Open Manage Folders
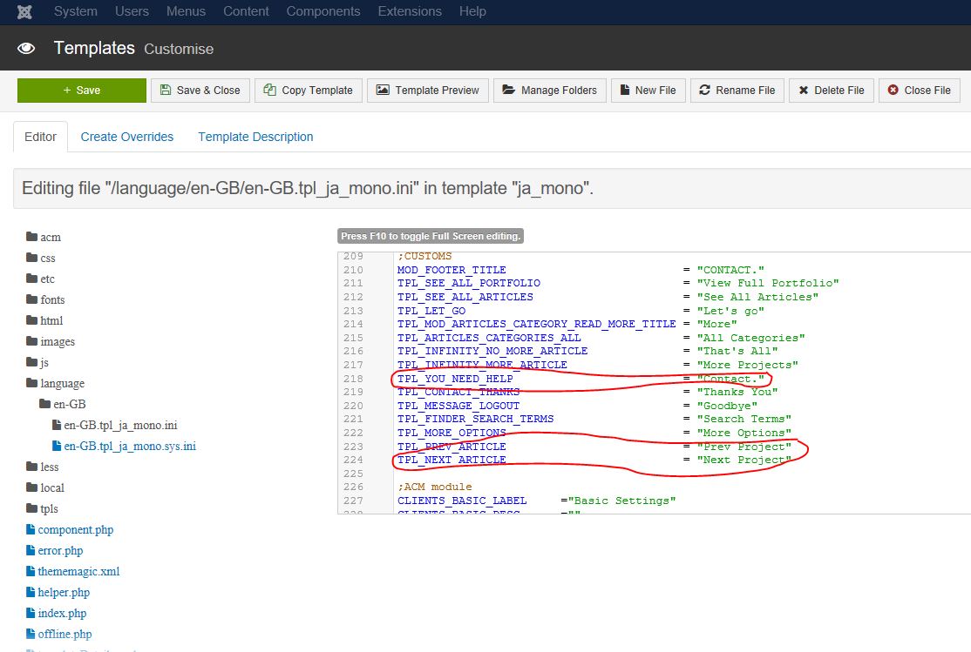971x652 pixels. point(550,91)
